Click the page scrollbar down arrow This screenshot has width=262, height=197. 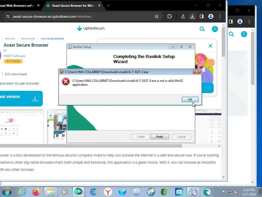(x=224, y=177)
